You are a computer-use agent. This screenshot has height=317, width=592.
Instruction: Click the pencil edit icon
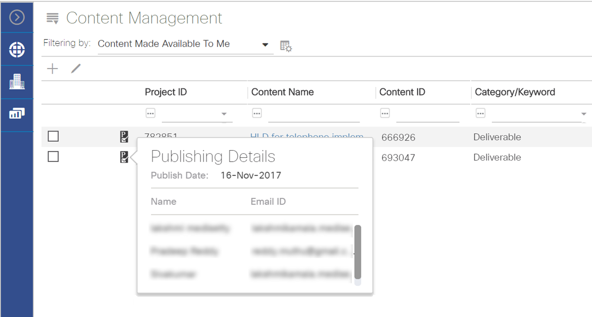(x=76, y=68)
